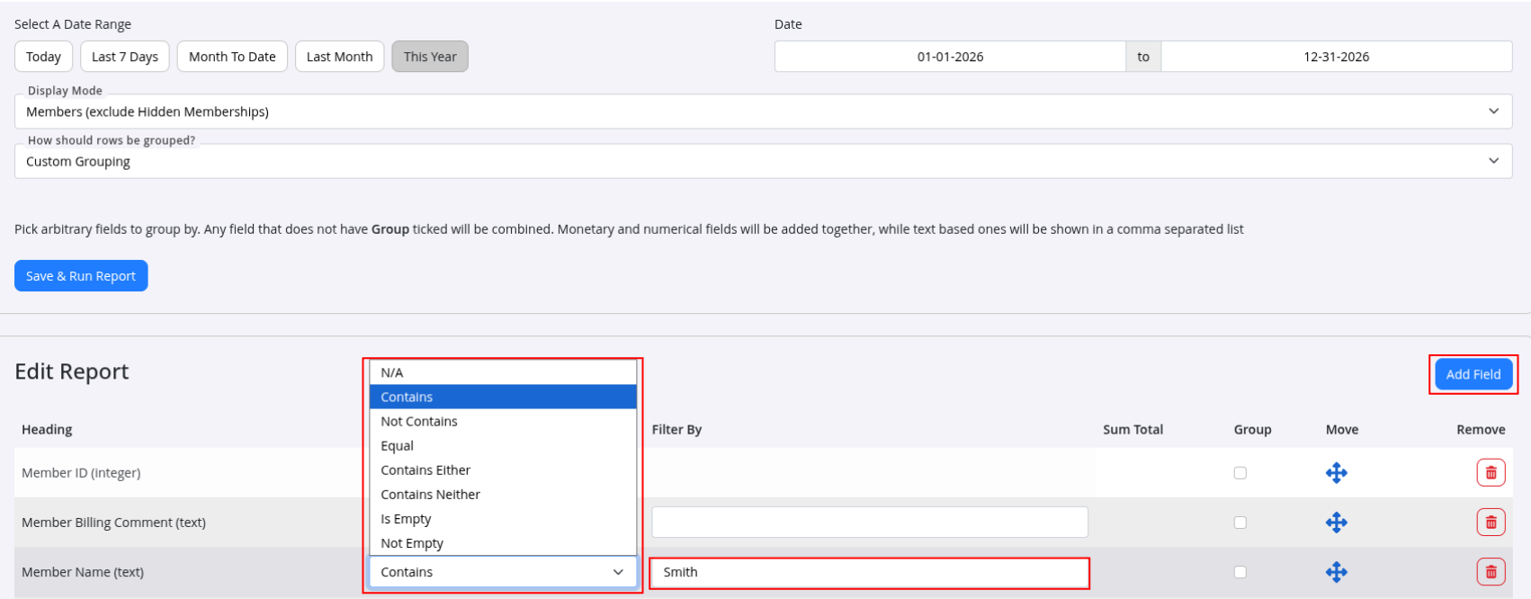Image resolution: width=1531 pixels, height=599 pixels.
Task: Open the Display Mode dropdown
Action: point(764,112)
